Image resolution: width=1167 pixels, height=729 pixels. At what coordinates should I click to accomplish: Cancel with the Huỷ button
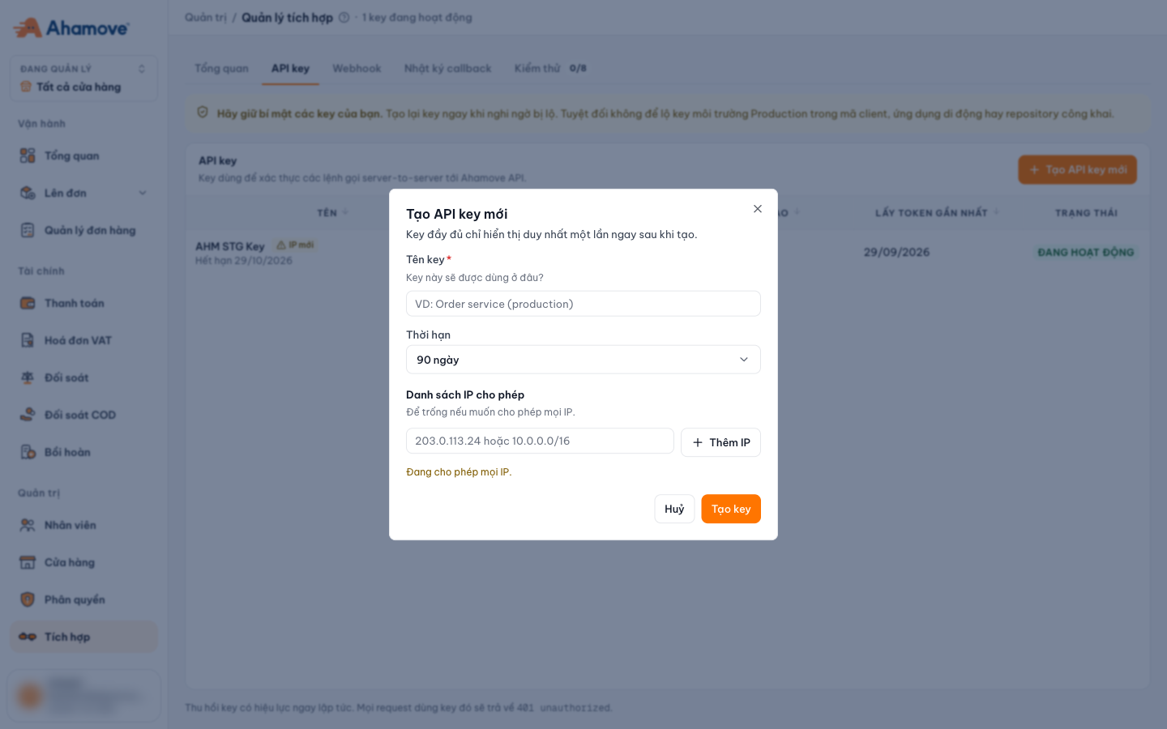pyautogui.click(x=674, y=509)
